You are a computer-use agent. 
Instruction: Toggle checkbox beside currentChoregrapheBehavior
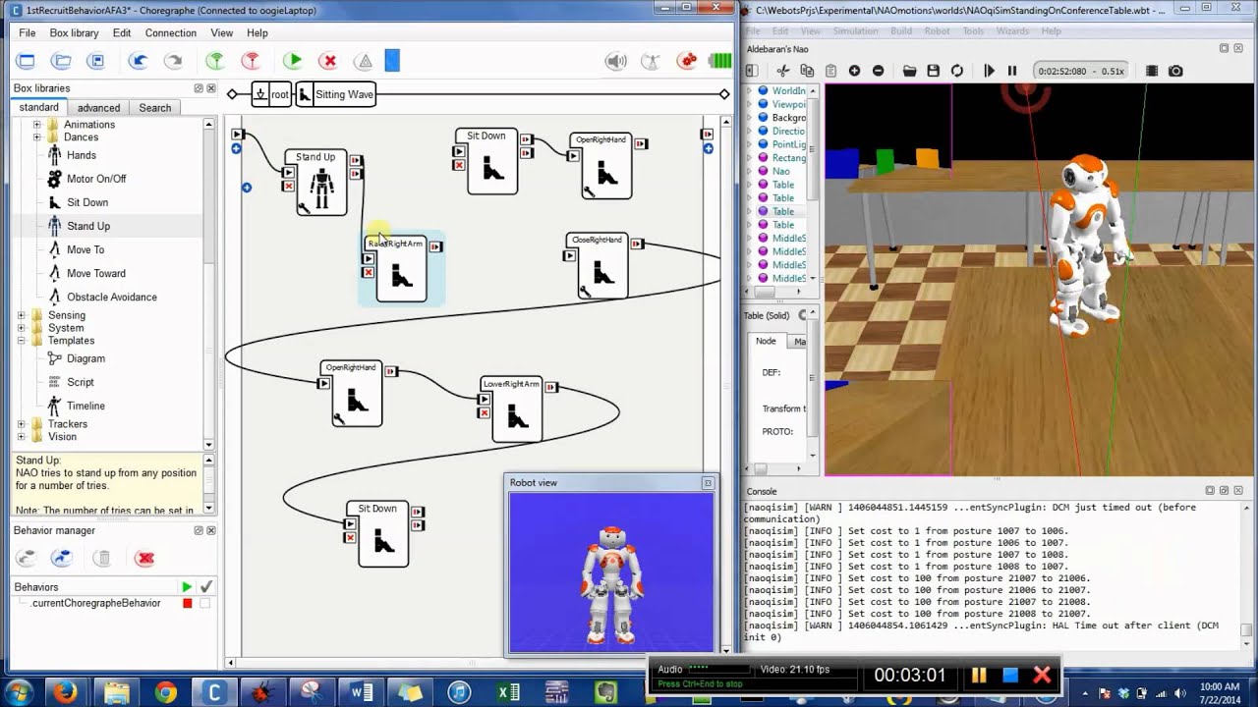[204, 603]
